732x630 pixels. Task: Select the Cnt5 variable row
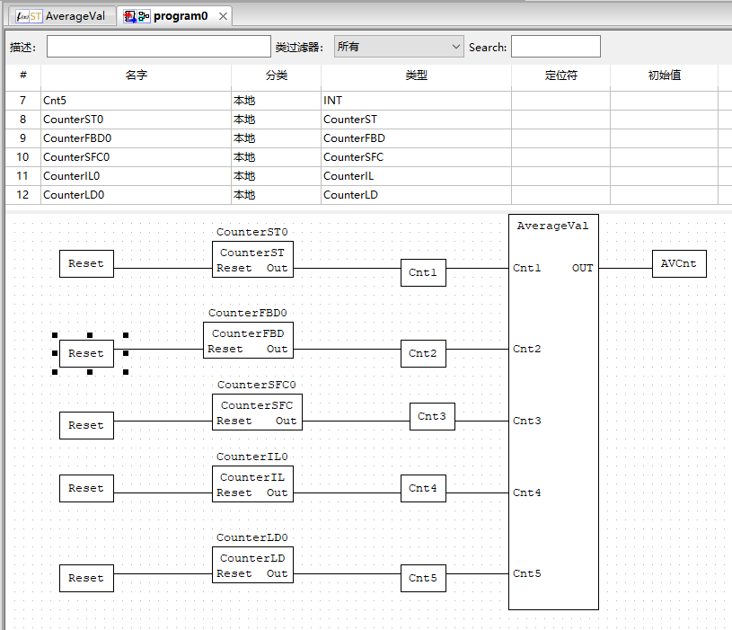click(x=135, y=100)
